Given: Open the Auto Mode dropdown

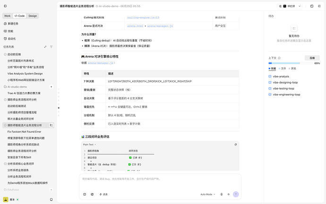Looking at the screenshot, I should tap(208, 194).
